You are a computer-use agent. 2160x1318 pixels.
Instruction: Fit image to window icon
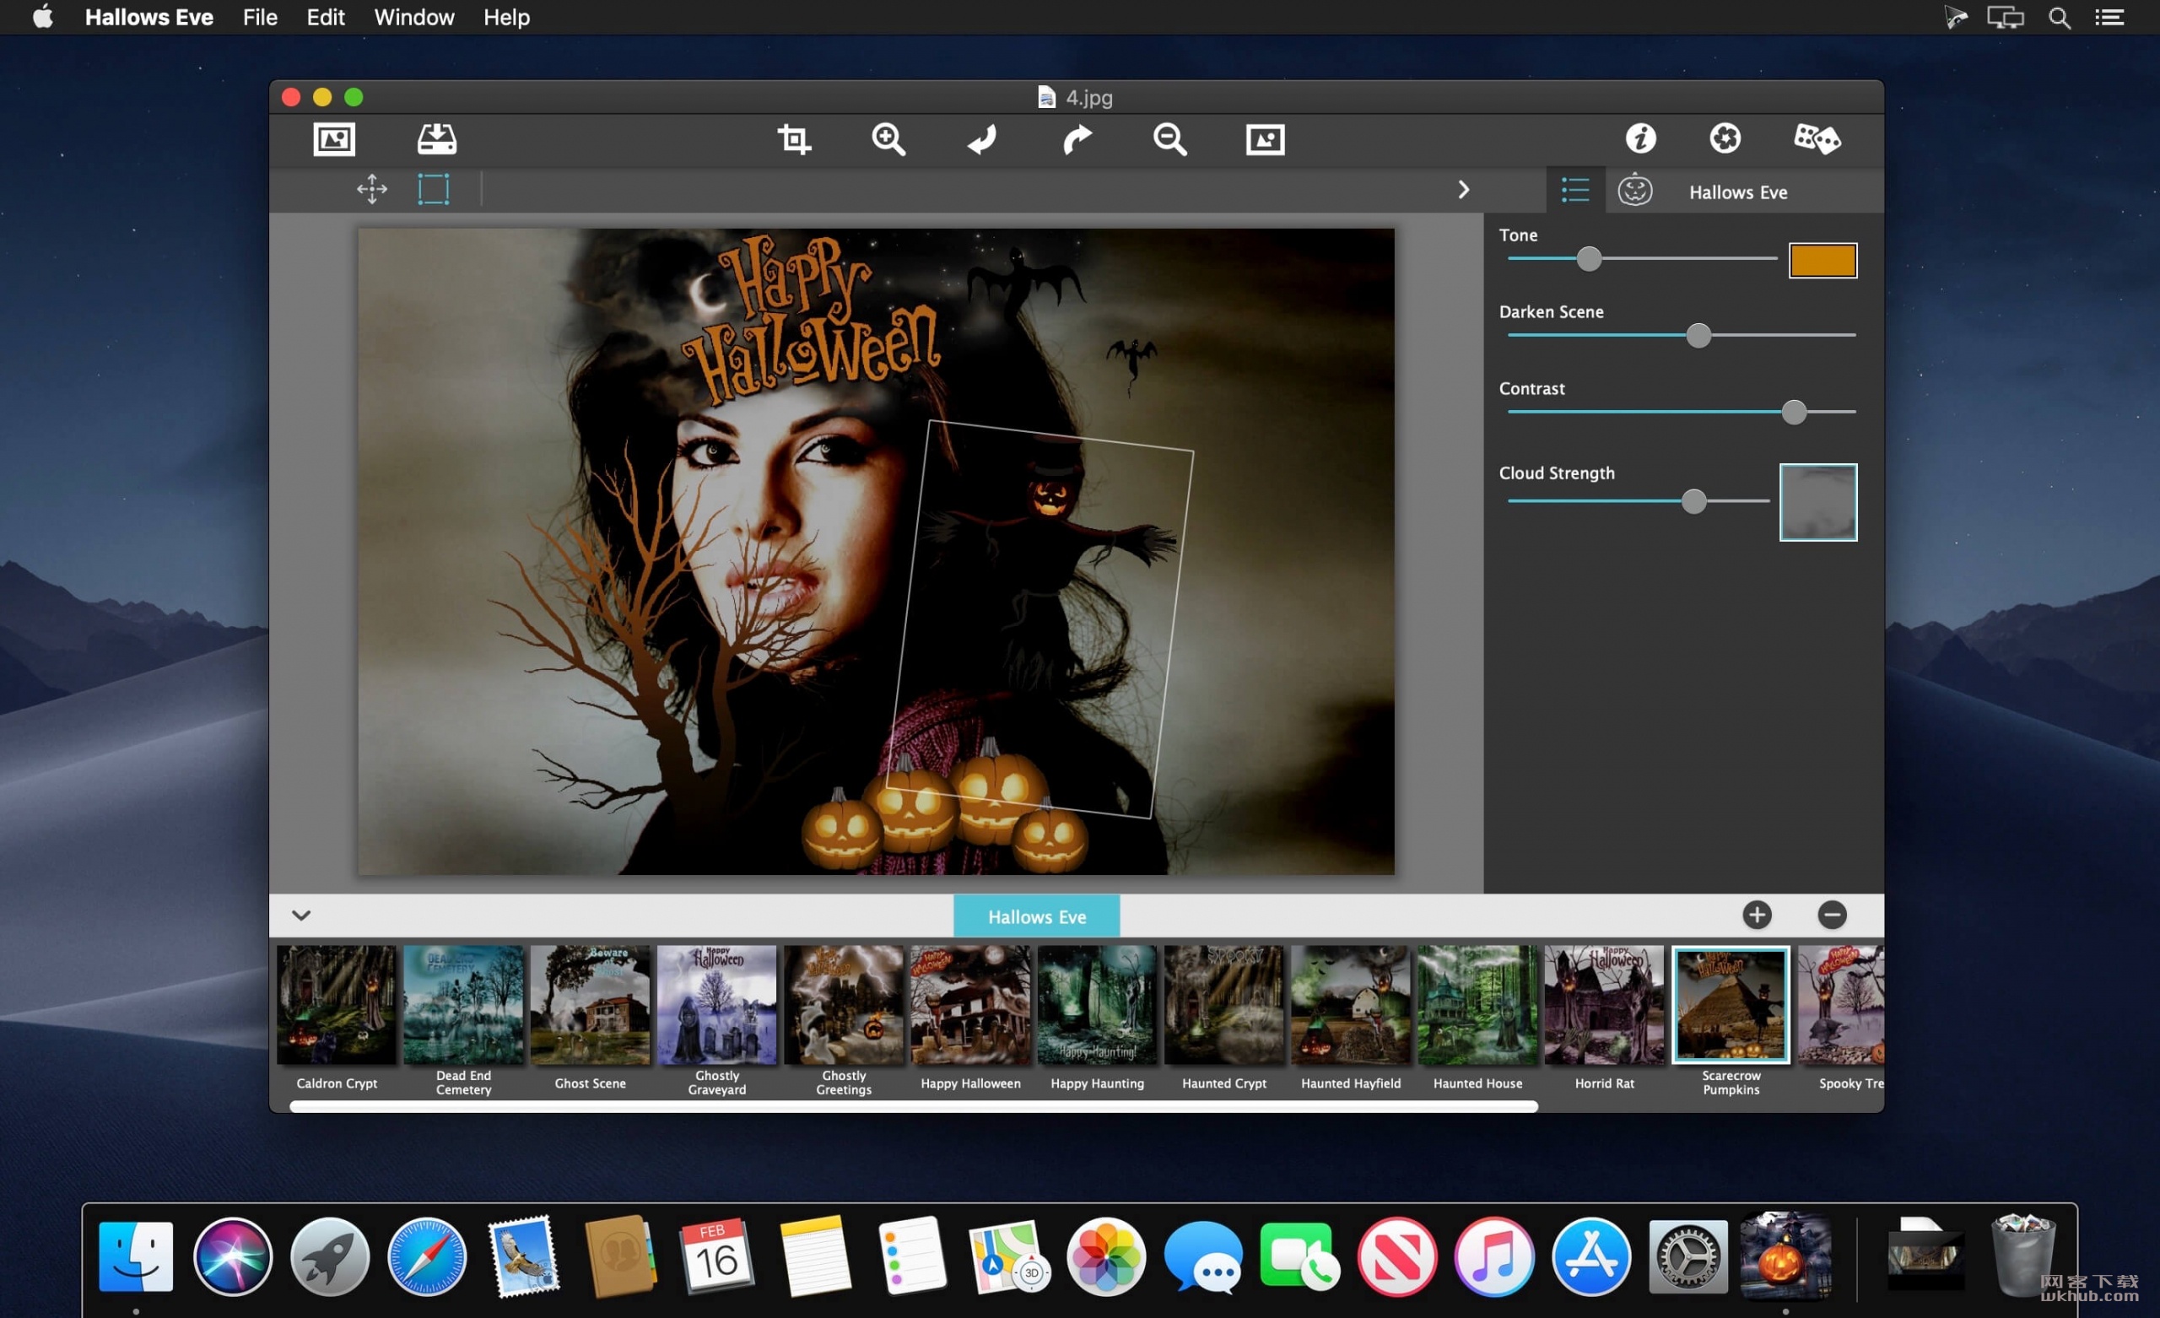point(1265,139)
